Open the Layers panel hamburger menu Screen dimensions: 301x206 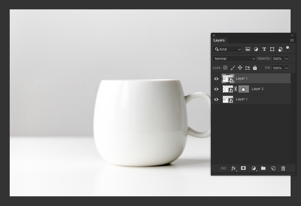point(292,40)
